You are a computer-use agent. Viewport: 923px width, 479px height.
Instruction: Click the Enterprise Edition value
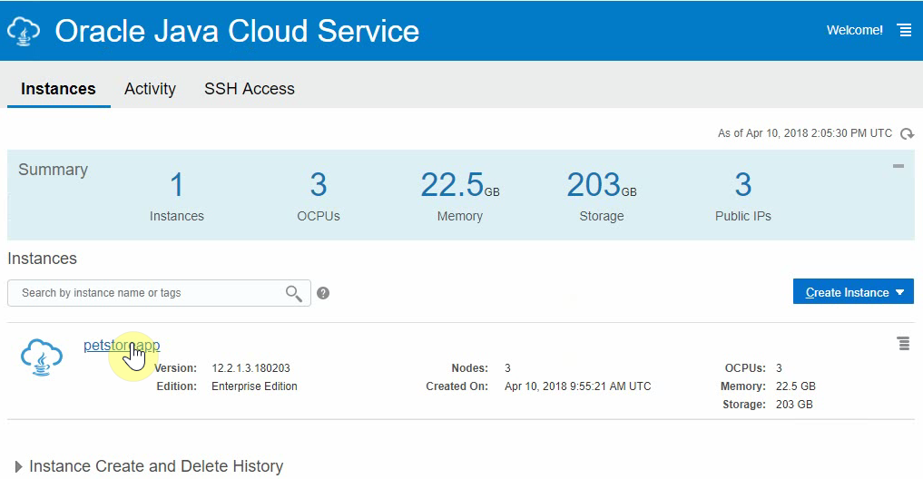coord(254,386)
